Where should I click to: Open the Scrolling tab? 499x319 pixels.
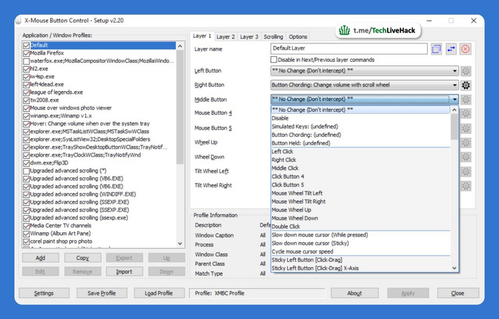tap(273, 37)
